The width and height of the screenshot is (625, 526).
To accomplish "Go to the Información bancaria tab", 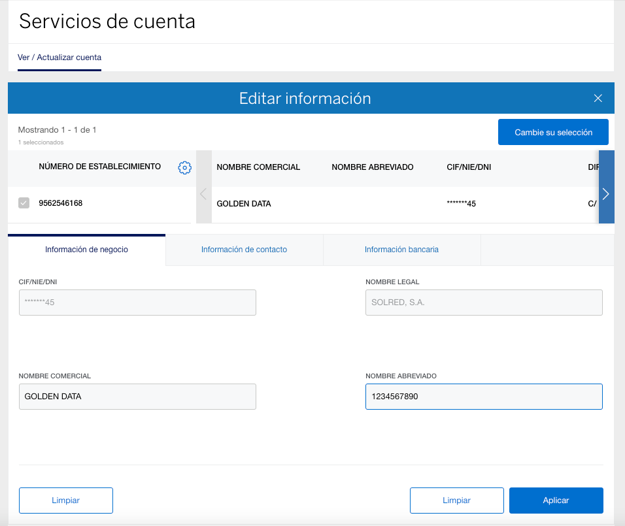I will pos(401,250).
